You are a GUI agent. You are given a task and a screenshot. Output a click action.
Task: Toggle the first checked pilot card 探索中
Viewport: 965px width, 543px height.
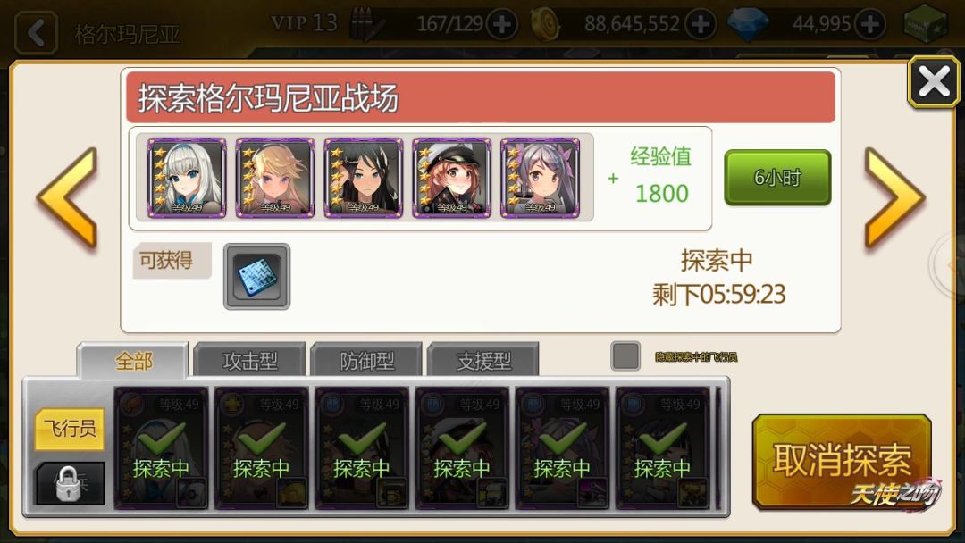tap(161, 447)
